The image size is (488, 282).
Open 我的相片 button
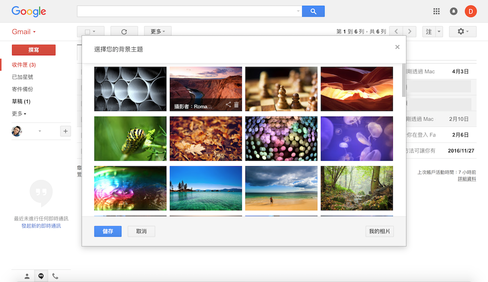379,231
